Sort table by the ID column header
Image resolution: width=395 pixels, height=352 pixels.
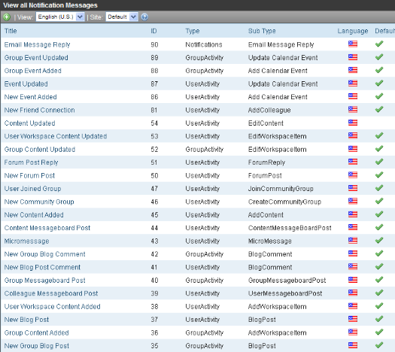[153, 31]
